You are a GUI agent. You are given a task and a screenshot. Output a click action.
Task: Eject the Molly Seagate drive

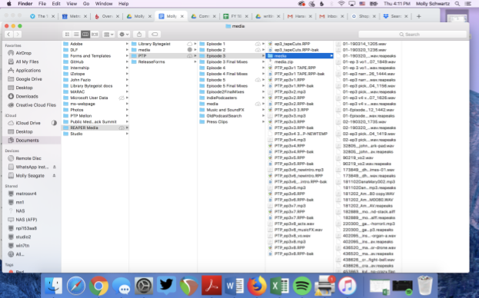[55, 176]
